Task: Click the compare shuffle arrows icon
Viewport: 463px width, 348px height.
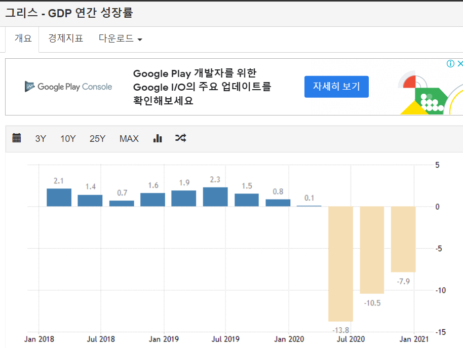Action: (x=180, y=138)
